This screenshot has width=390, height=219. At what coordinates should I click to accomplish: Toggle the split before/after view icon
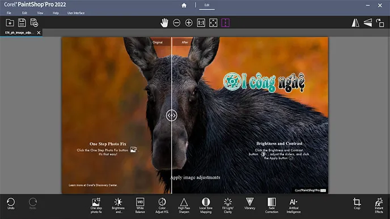[x=226, y=23]
